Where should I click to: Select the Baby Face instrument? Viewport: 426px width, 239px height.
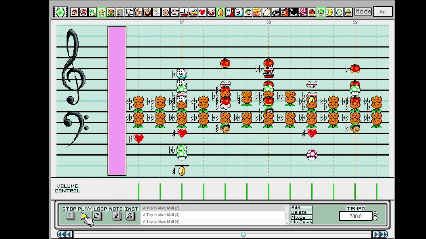pyautogui.click(x=165, y=12)
